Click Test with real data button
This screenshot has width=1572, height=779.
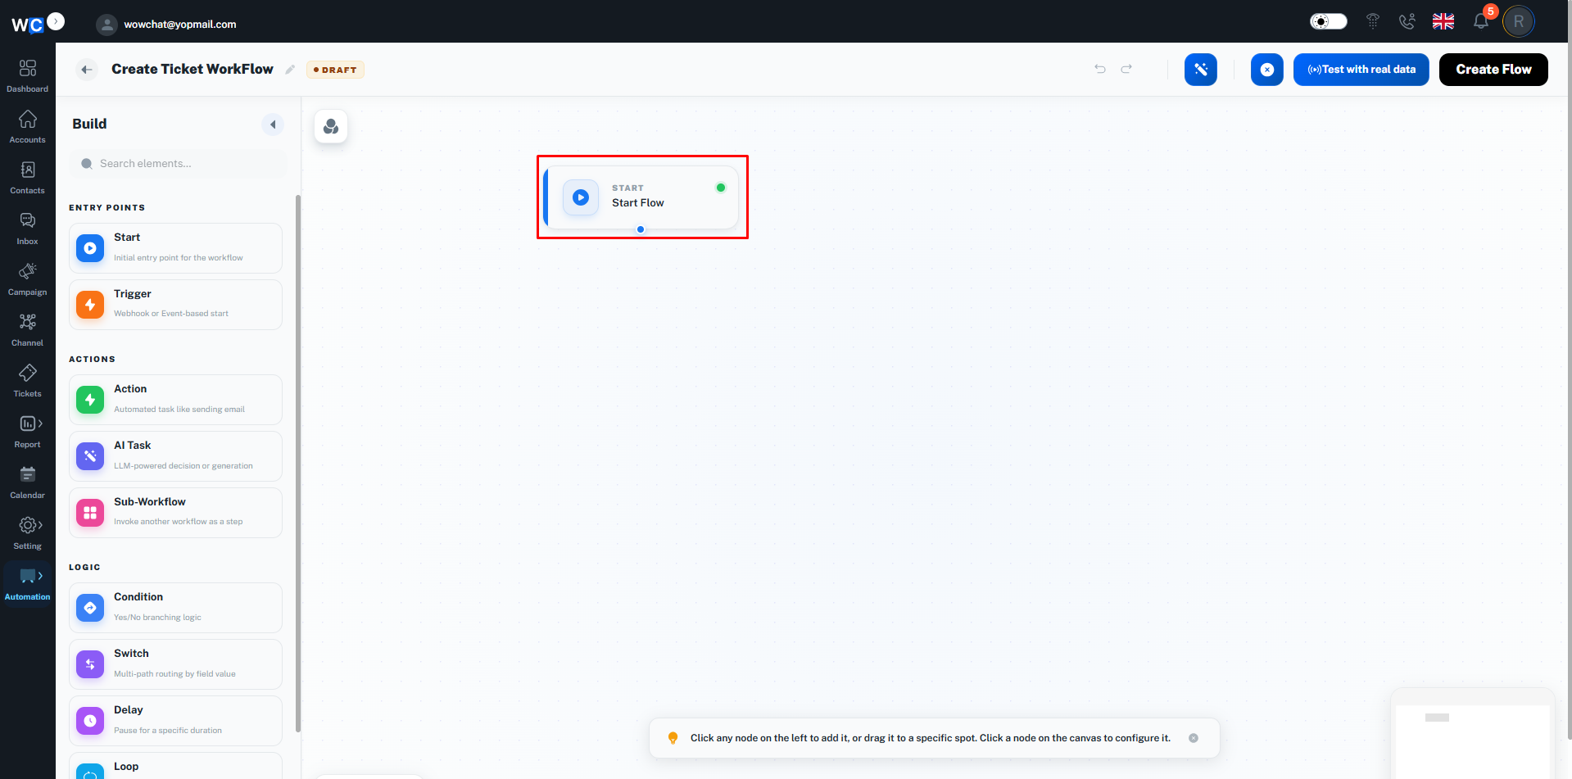coord(1361,70)
